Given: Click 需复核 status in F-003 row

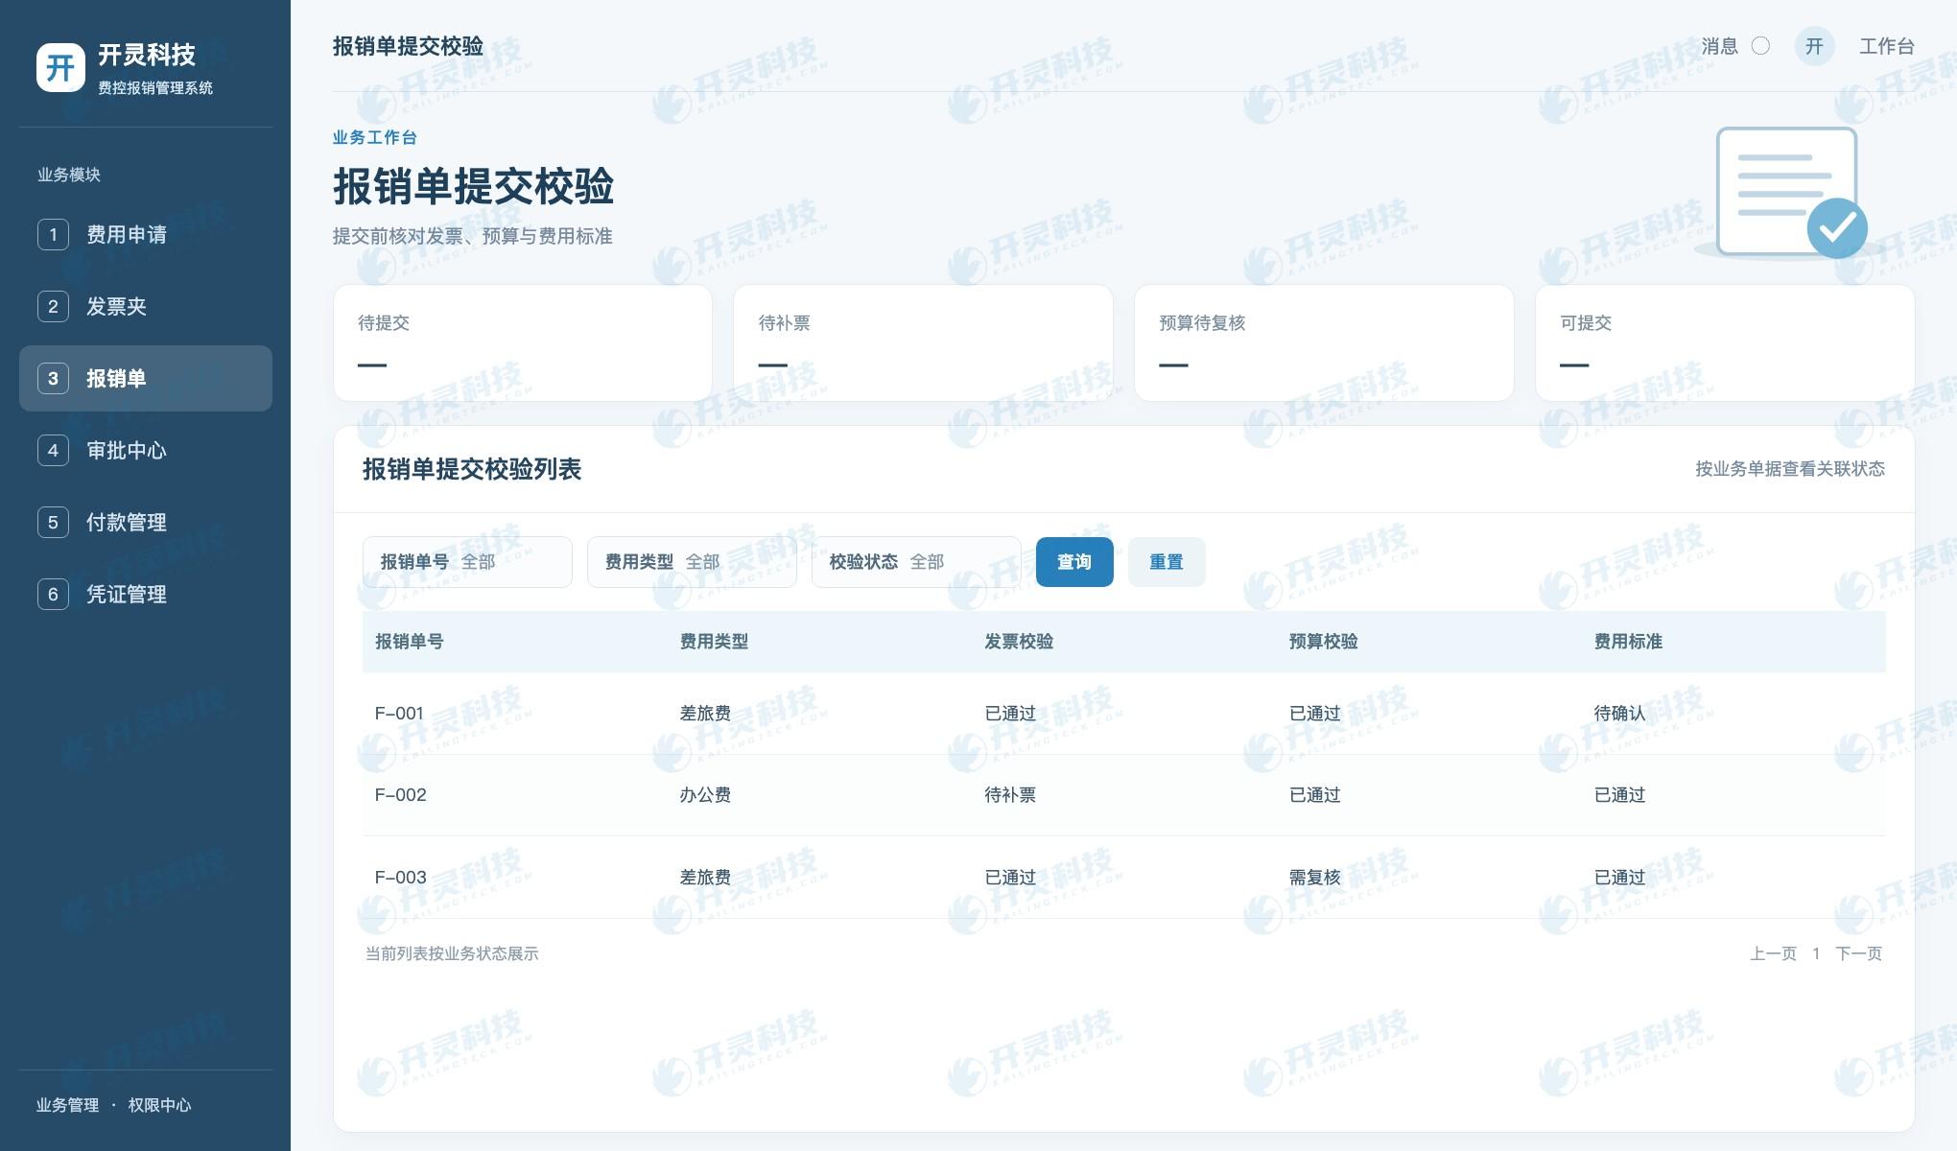Looking at the screenshot, I should tap(1314, 878).
